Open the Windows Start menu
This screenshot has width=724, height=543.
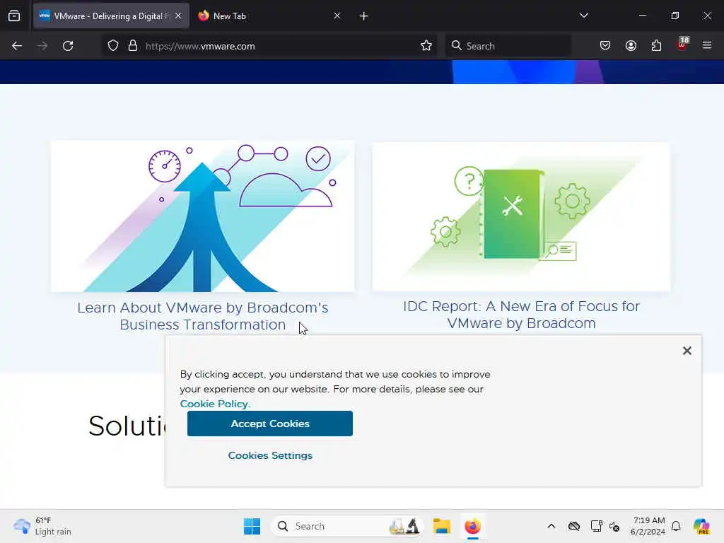252,526
